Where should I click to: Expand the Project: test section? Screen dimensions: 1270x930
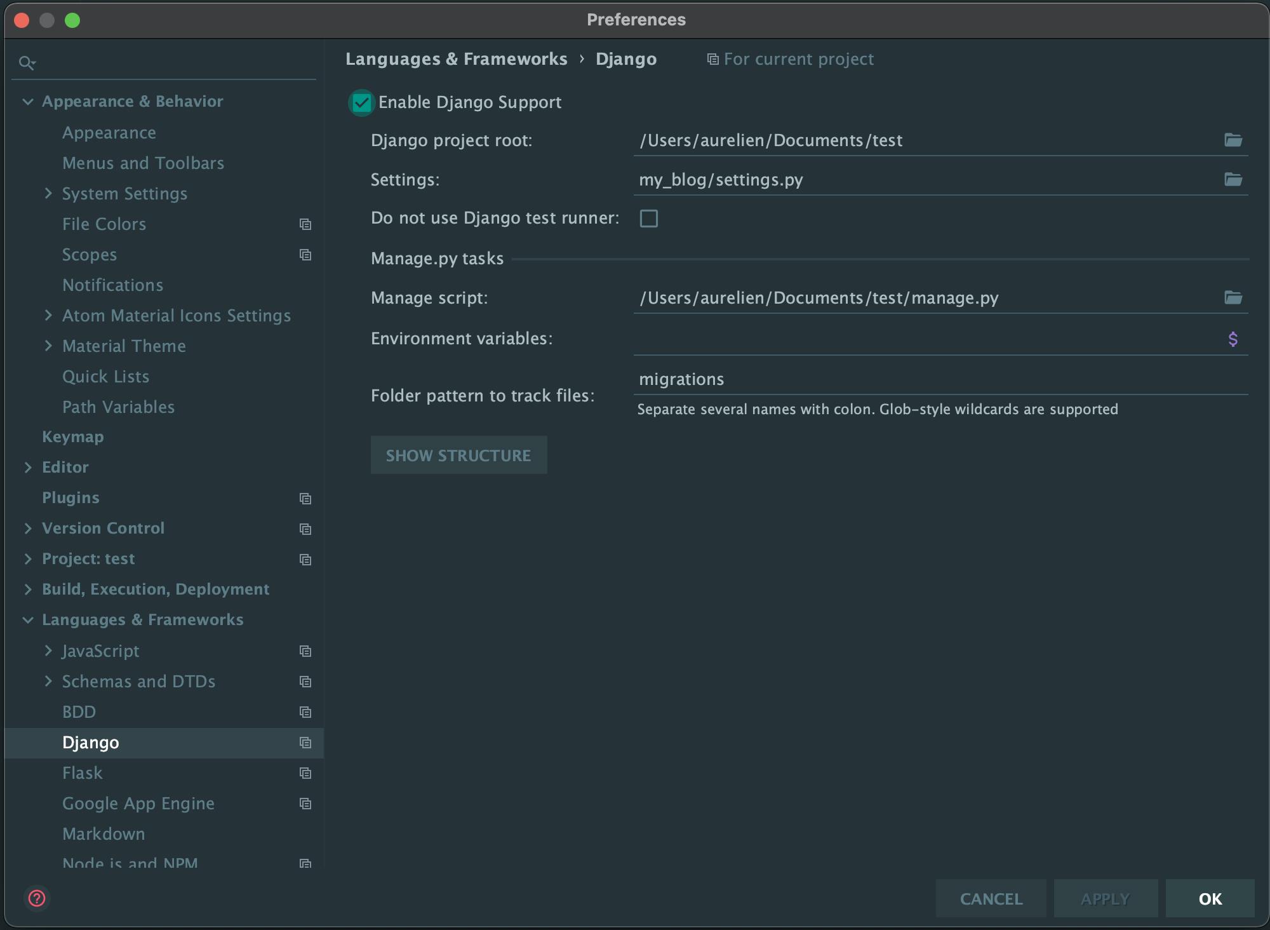[28, 559]
